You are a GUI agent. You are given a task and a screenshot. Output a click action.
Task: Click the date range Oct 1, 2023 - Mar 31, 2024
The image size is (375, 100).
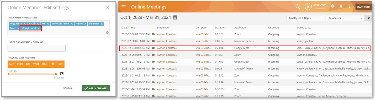pos(146,17)
